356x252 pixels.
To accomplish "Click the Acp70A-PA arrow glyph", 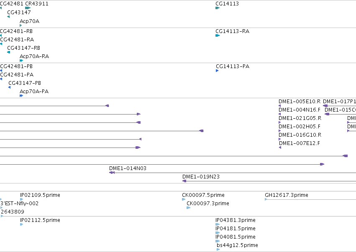I will click(21, 96).
